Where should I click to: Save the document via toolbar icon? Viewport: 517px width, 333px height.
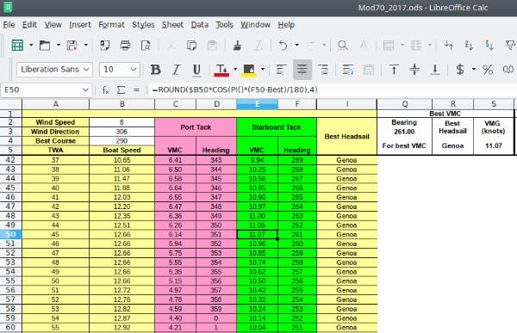click(x=72, y=45)
